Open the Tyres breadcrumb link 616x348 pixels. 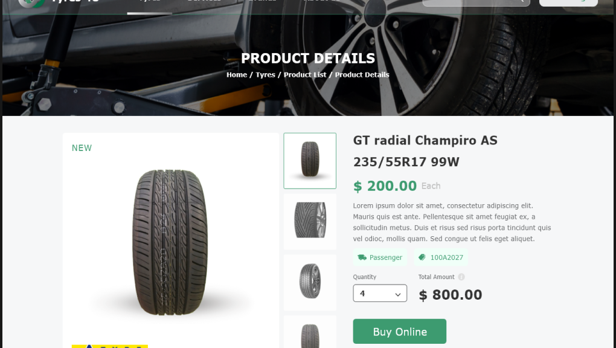[265, 75]
